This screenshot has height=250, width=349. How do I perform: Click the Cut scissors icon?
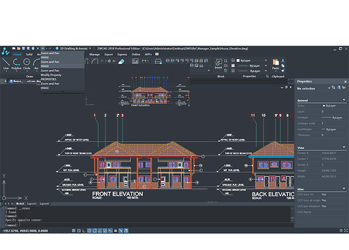click(283, 60)
